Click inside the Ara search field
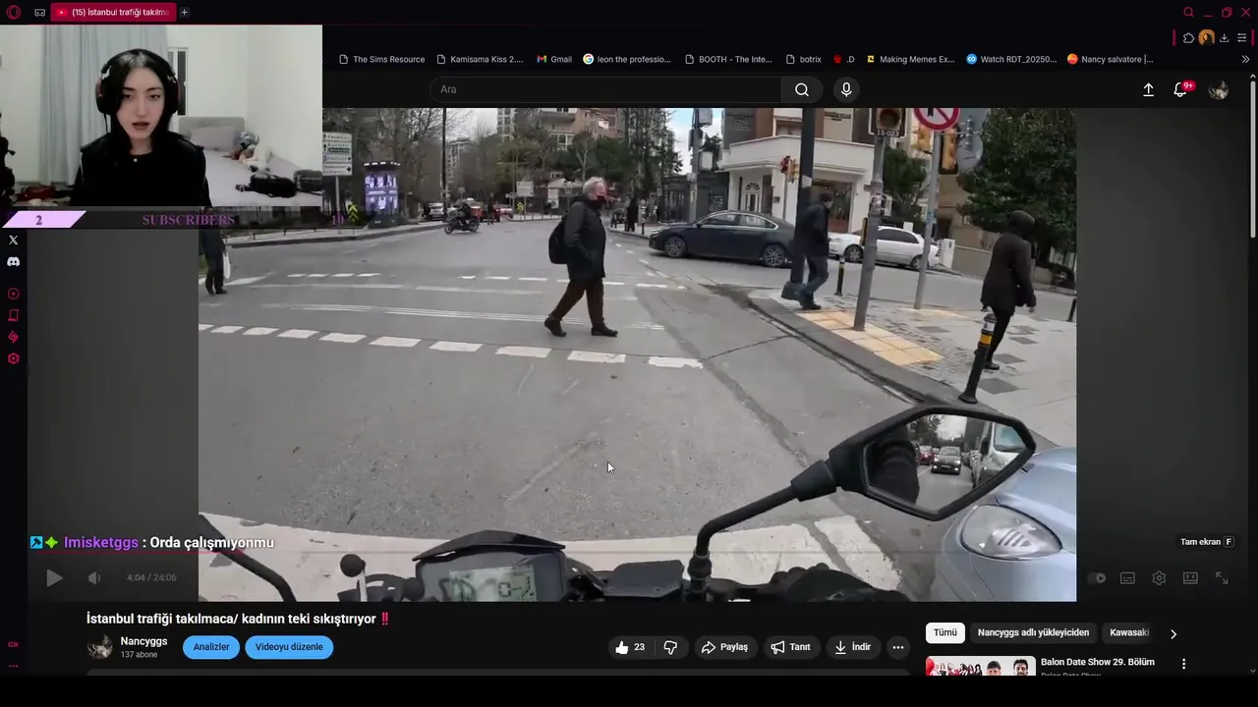Image resolution: width=1258 pixels, height=707 pixels. click(x=605, y=89)
